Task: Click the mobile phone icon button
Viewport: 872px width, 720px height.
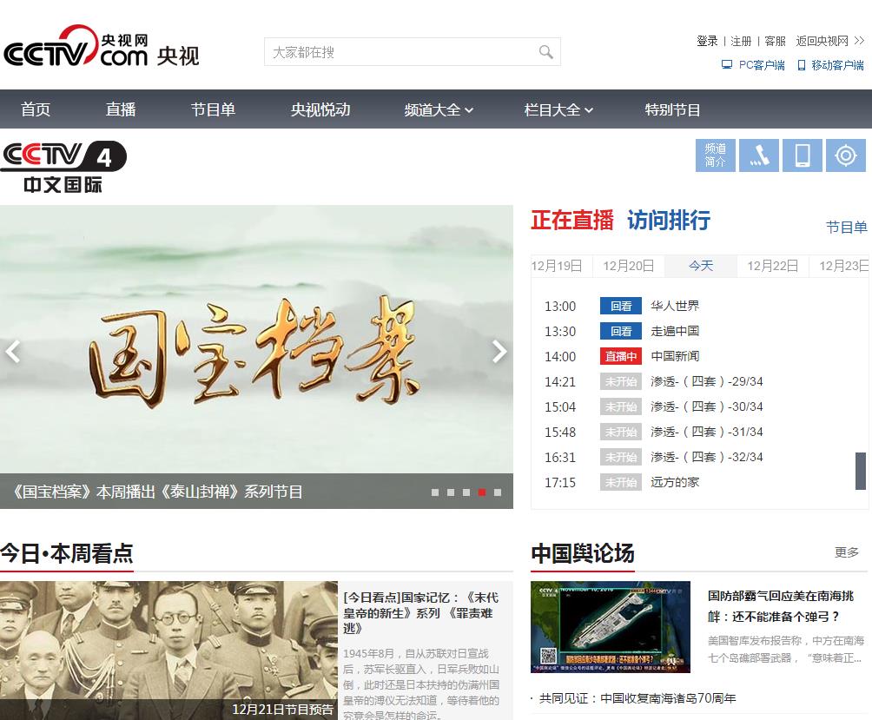Action: 803,155
